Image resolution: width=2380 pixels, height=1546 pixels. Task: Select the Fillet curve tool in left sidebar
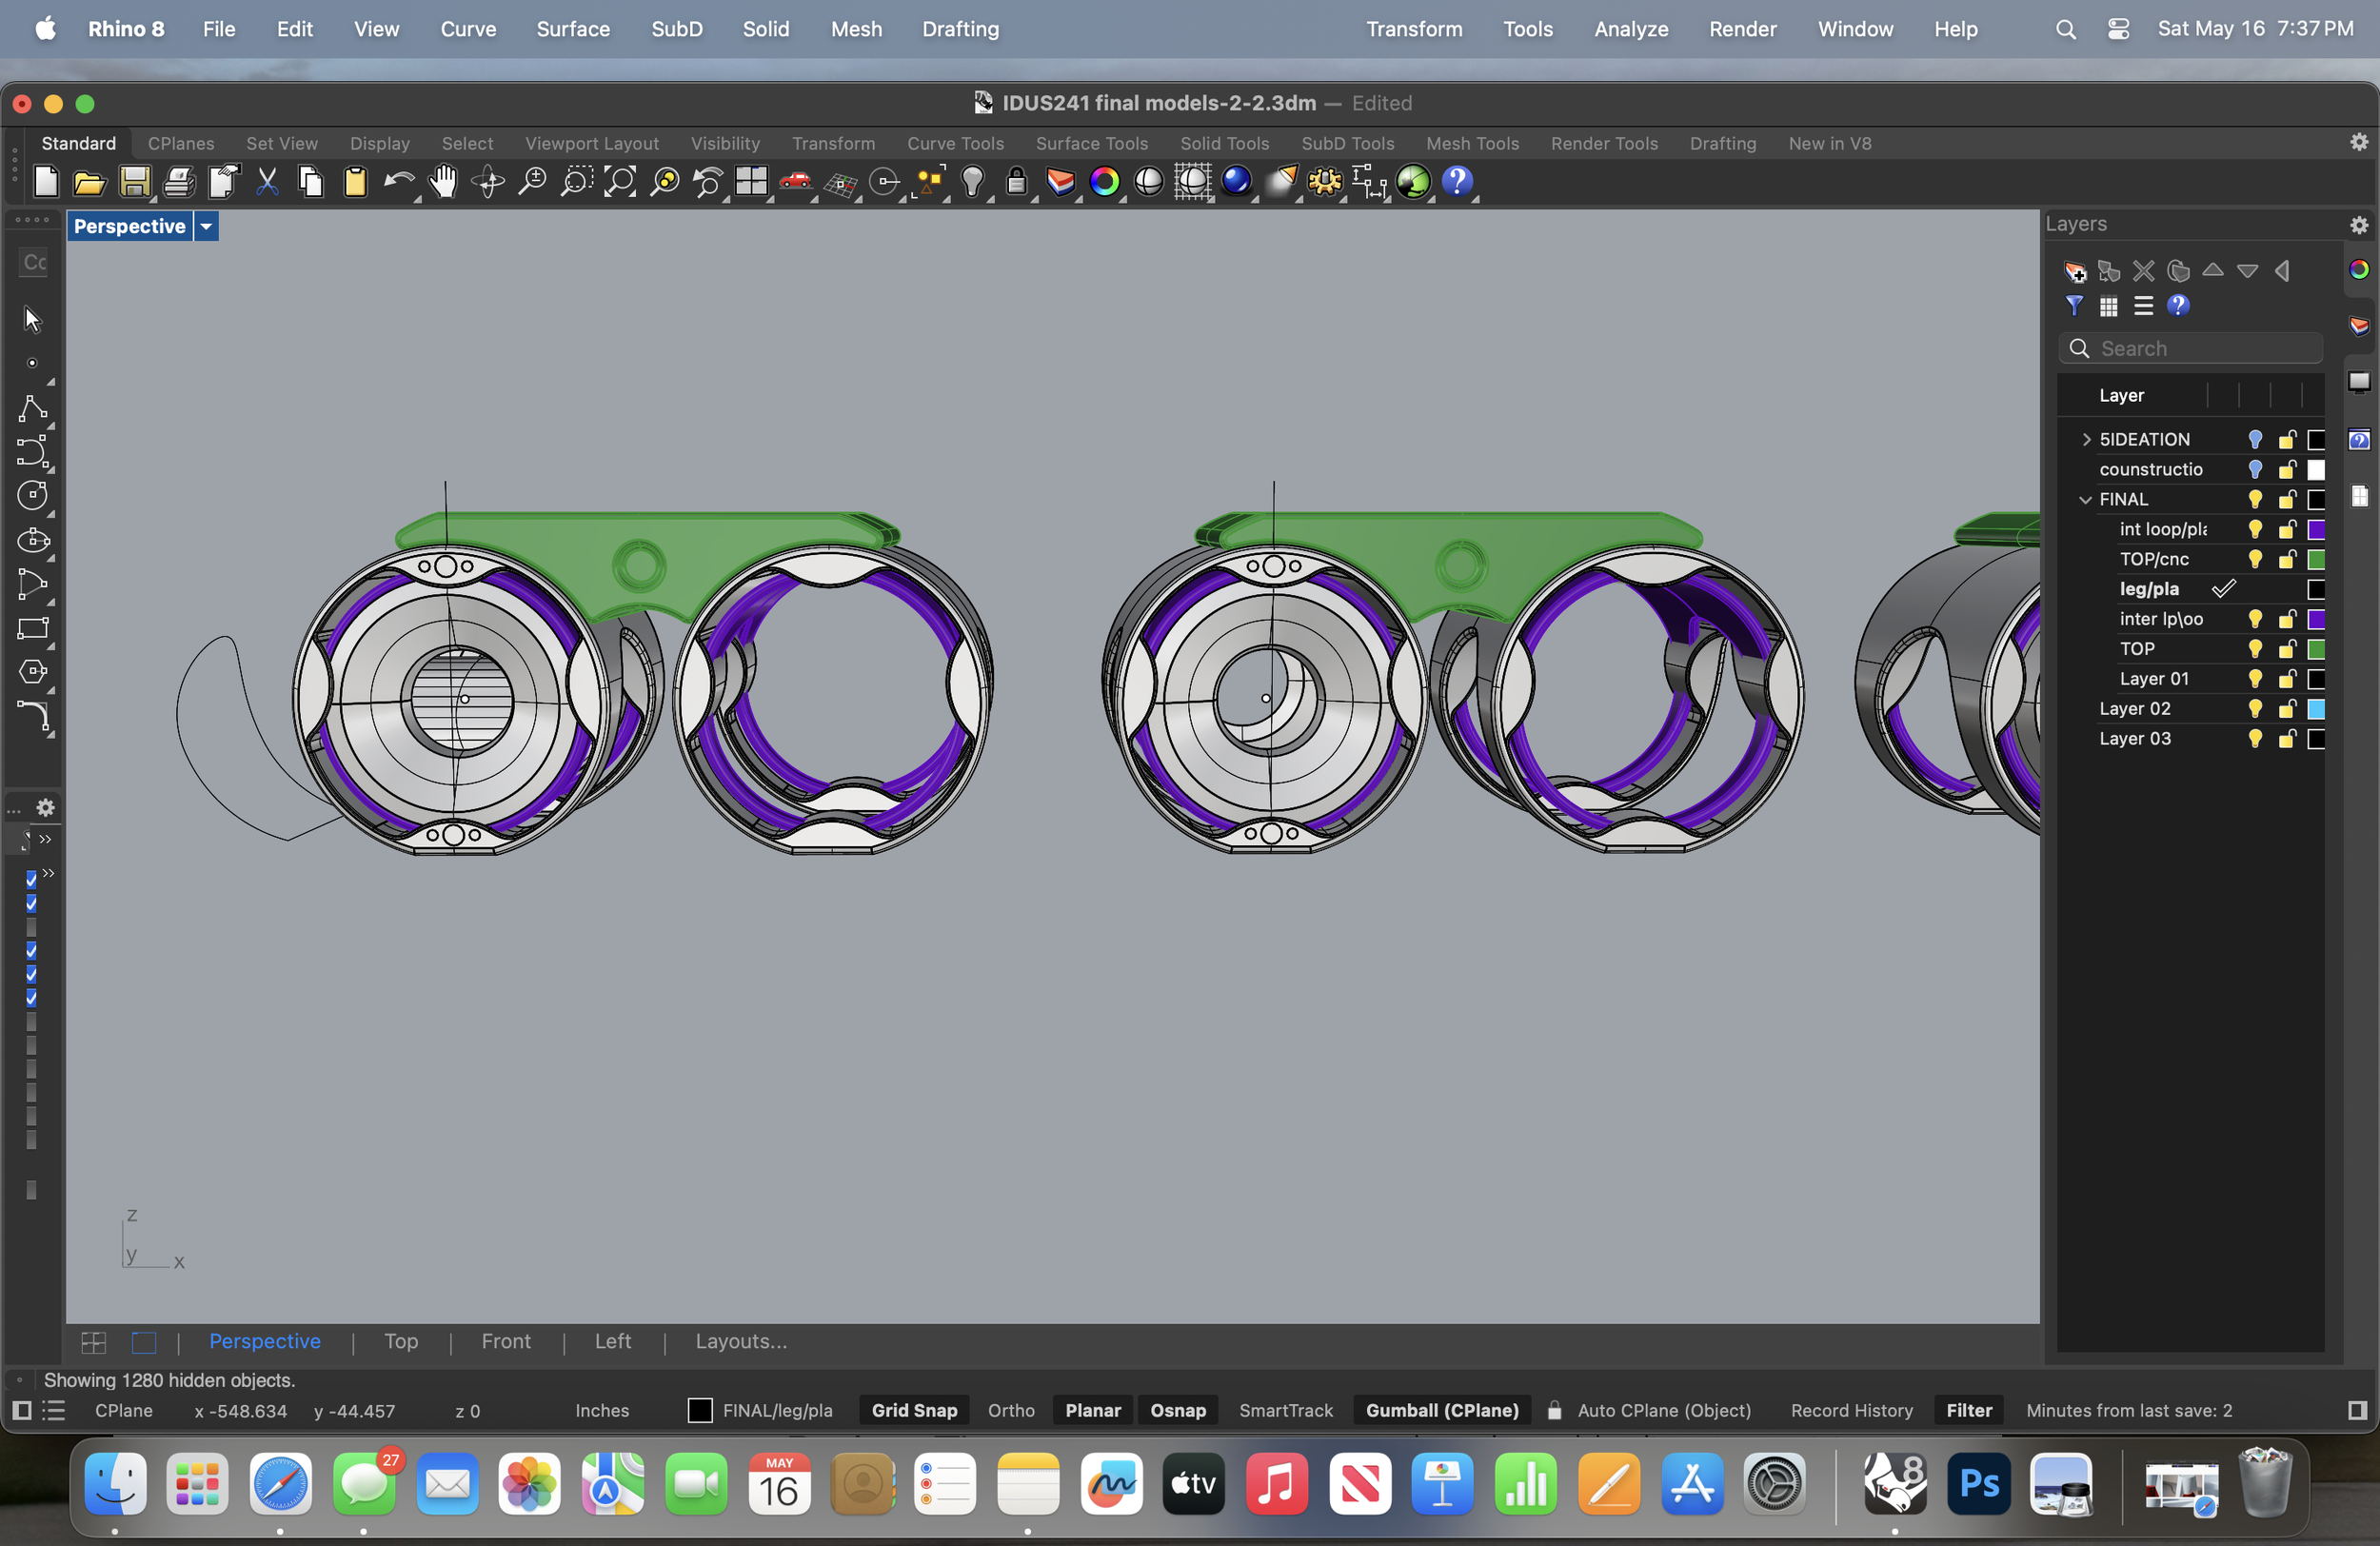click(x=32, y=716)
